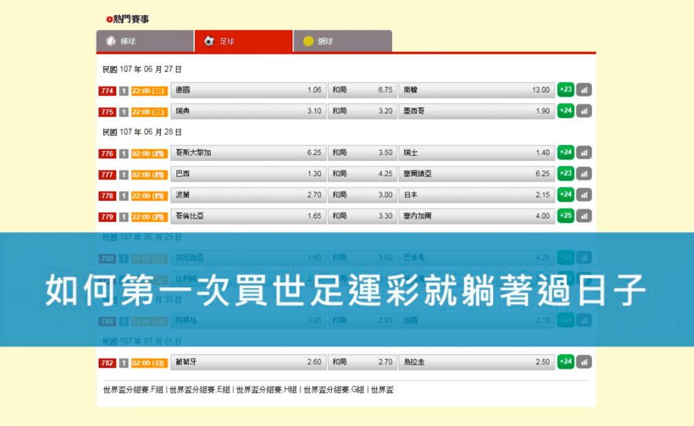Expand +24 more bets for match 776
The width and height of the screenshot is (694, 426).
pyautogui.click(x=566, y=152)
